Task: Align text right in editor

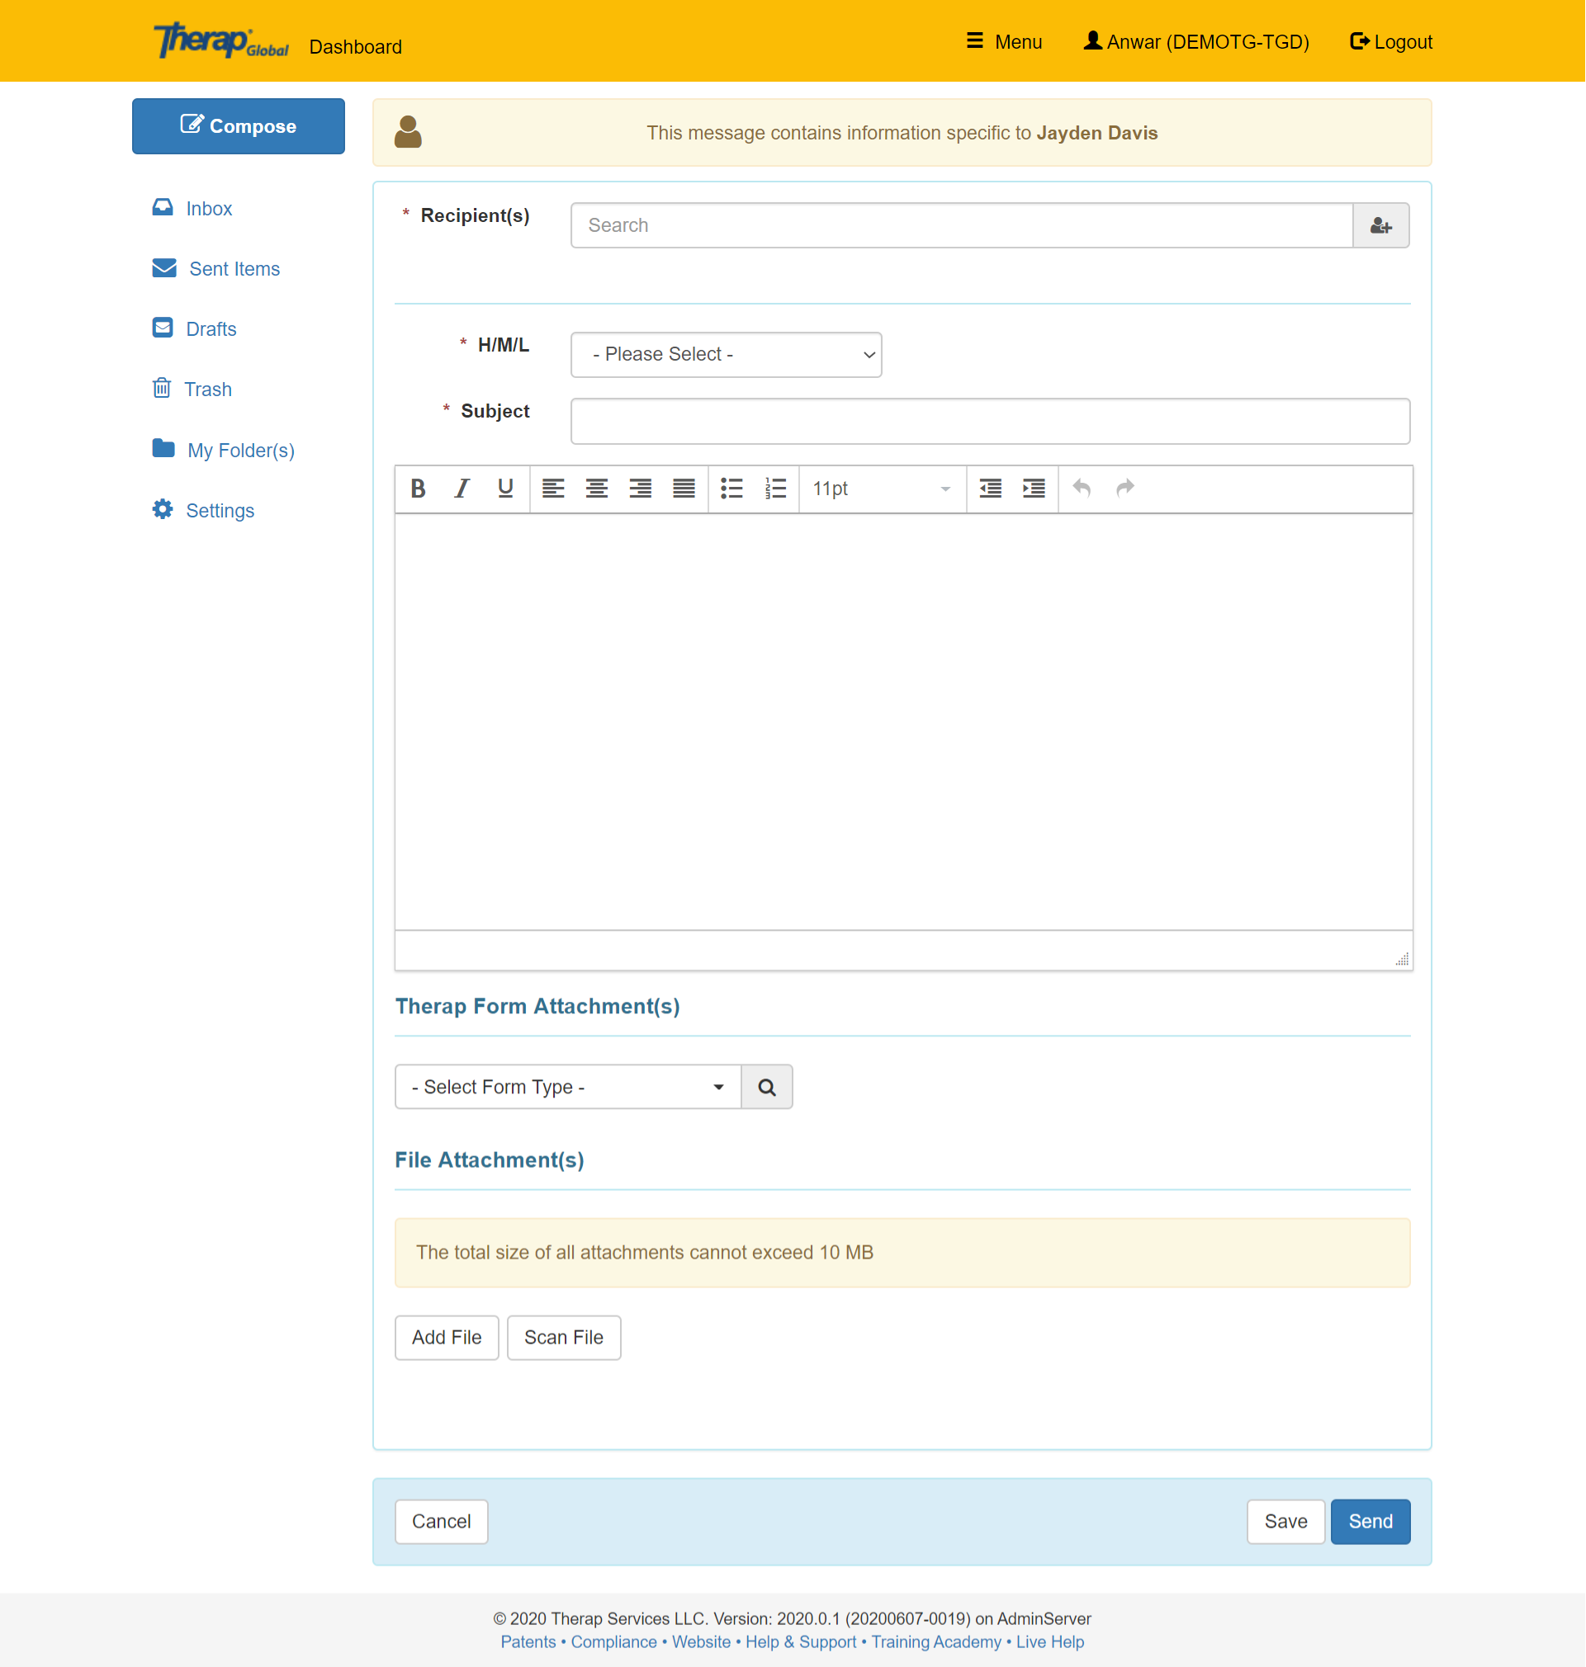Action: point(641,489)
